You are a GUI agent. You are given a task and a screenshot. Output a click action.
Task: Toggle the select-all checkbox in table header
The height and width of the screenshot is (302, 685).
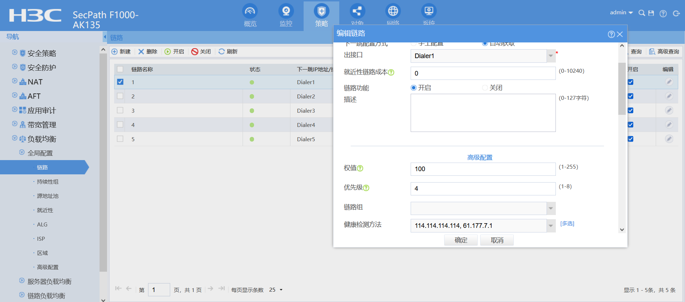pyautogui.click(x=120, y=70)
